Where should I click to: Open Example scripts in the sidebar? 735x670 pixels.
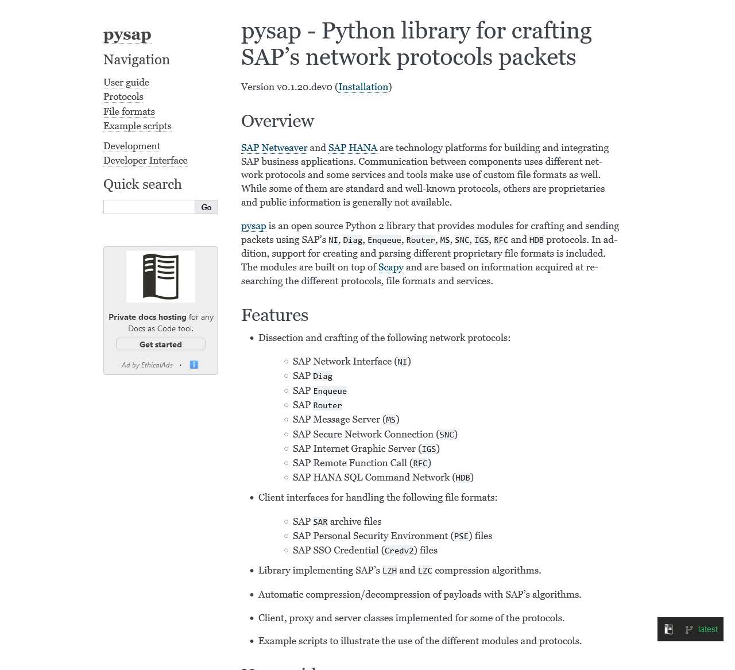tap(137, 126)
